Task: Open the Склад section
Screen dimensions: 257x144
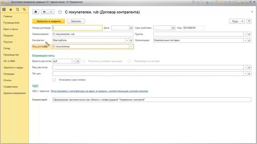Action: point(7,48)
